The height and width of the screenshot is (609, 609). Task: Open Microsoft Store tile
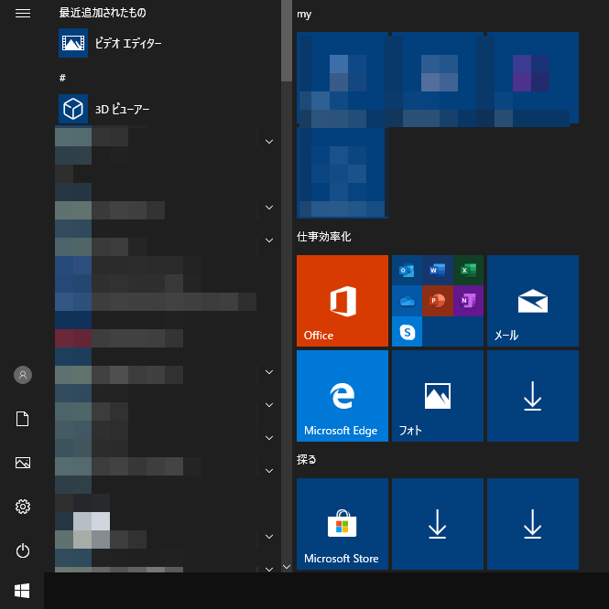click(343, 523)
